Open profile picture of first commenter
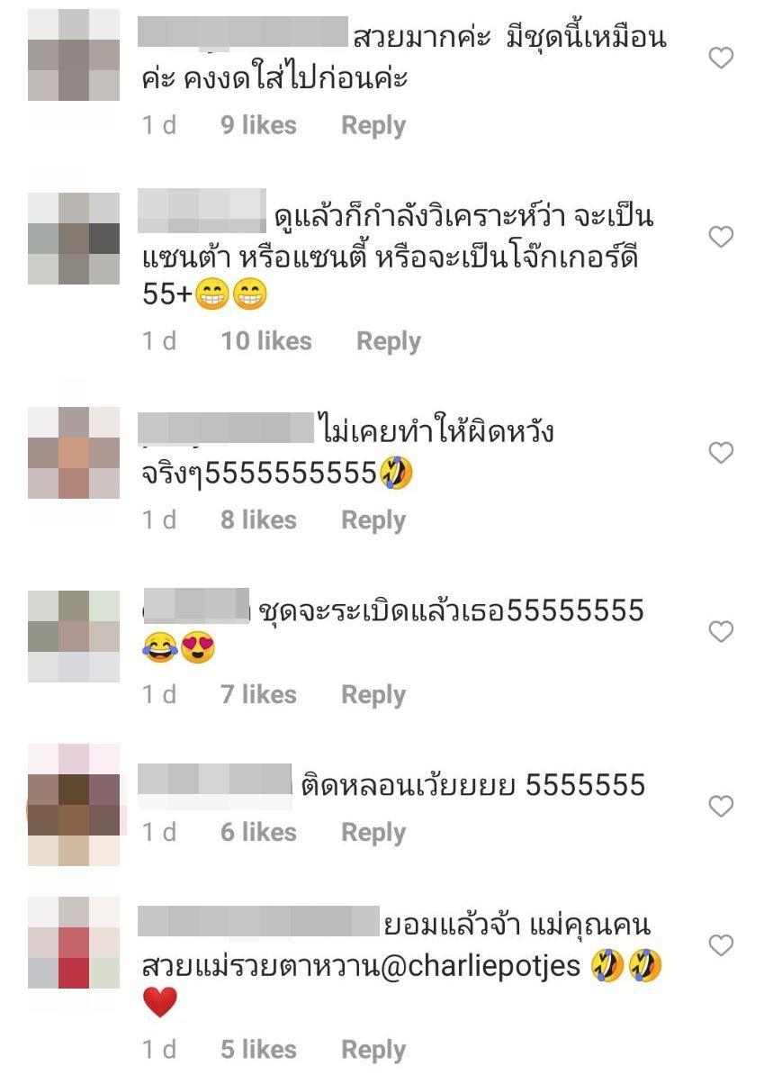 (x=74, y=55)
